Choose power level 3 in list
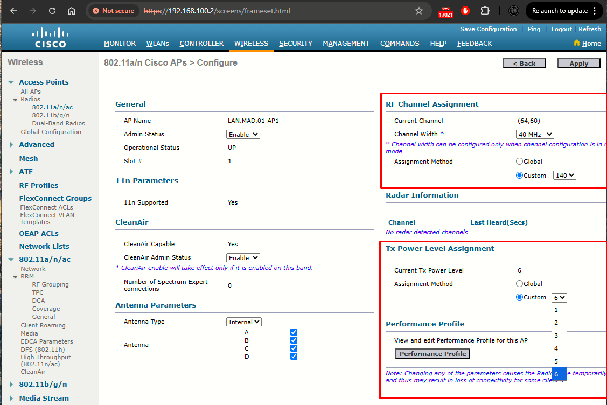The image size is (607, 405). pyautogui.click(x=560, y=336)
